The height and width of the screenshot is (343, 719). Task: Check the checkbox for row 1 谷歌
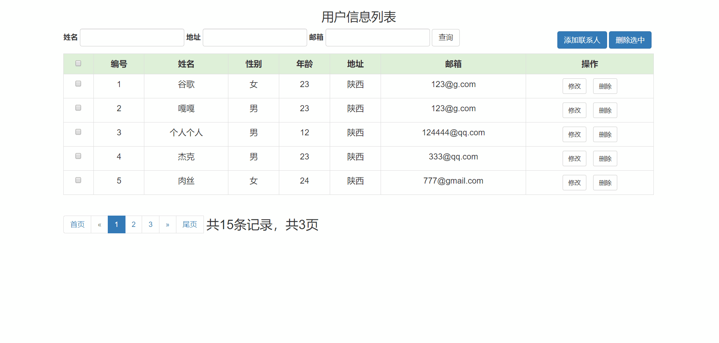[78, 84]
